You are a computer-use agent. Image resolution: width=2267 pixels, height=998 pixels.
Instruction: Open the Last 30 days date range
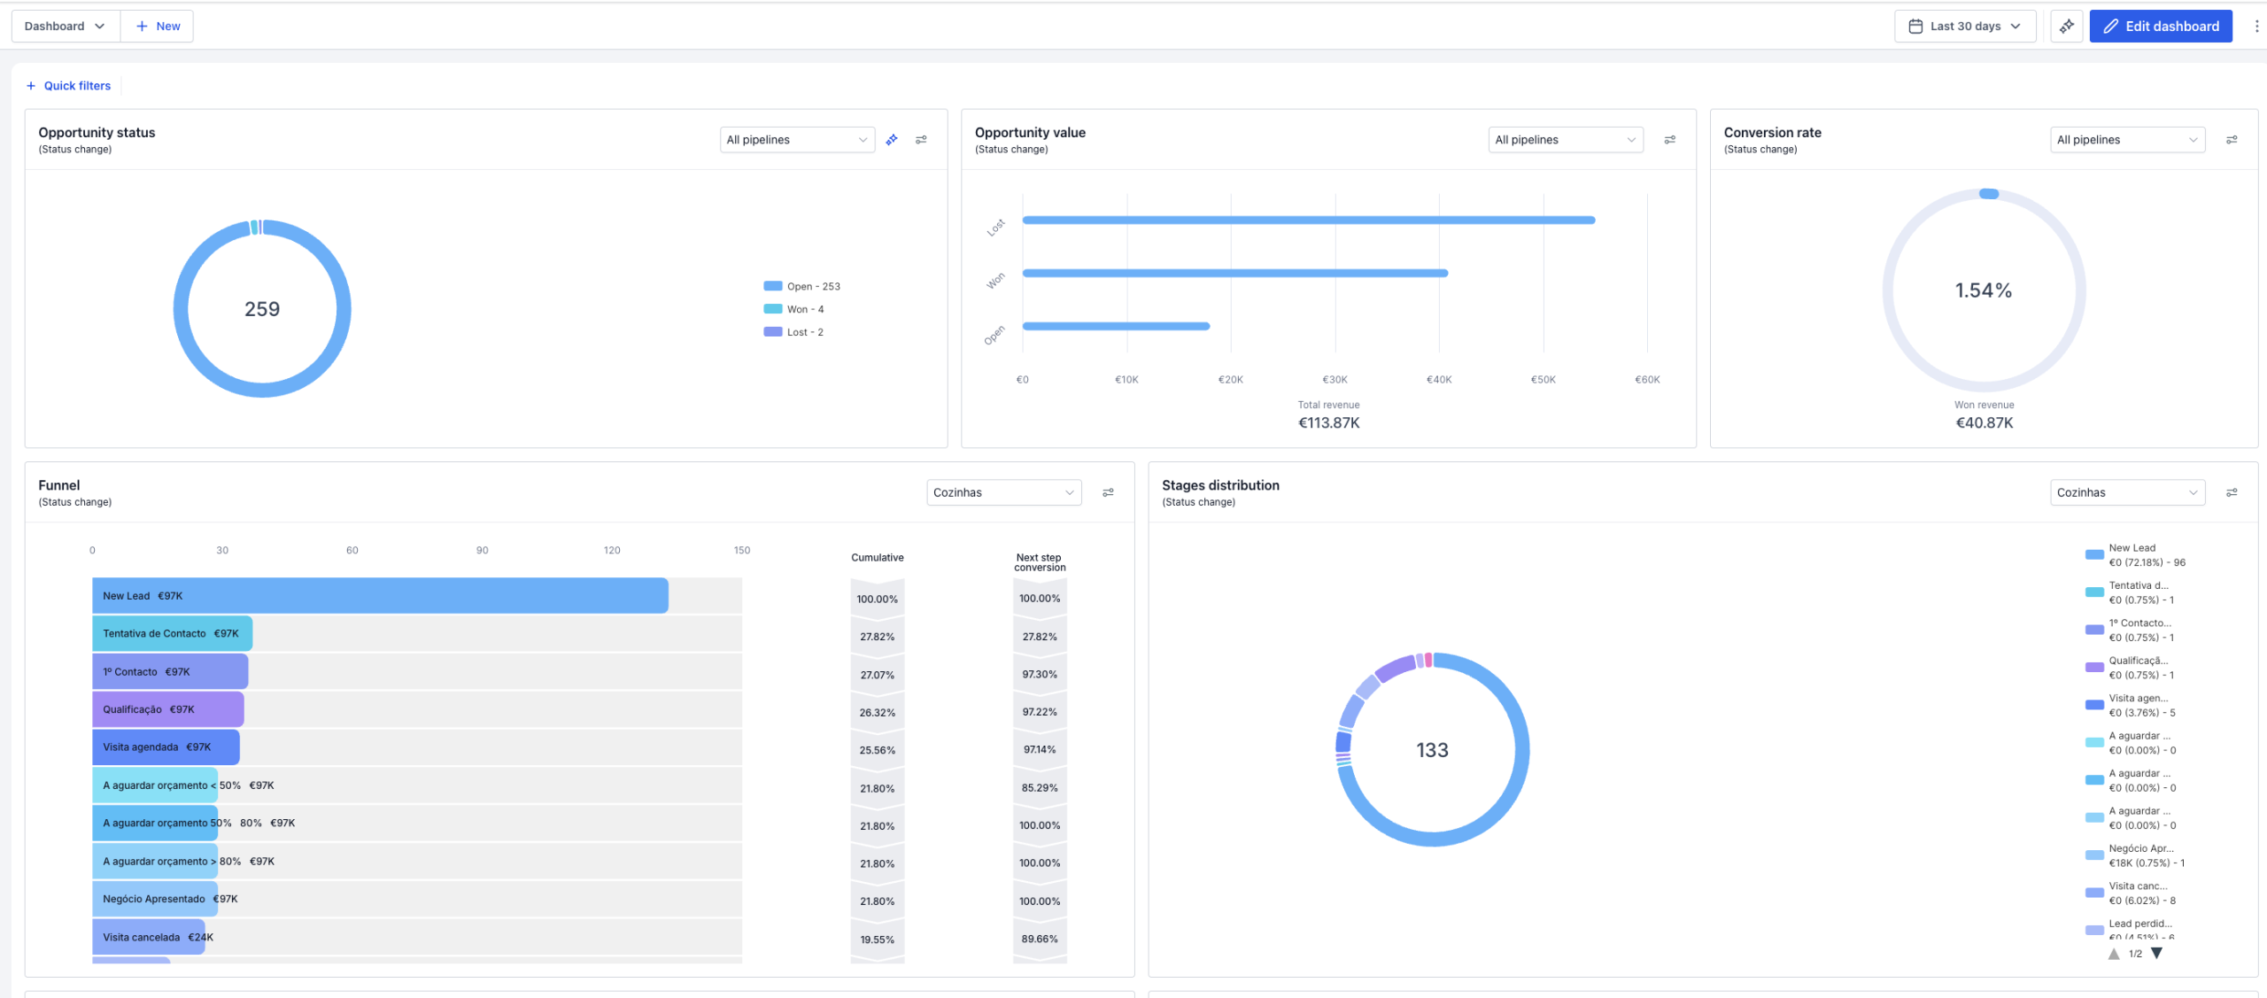(x=1965, y=27)
